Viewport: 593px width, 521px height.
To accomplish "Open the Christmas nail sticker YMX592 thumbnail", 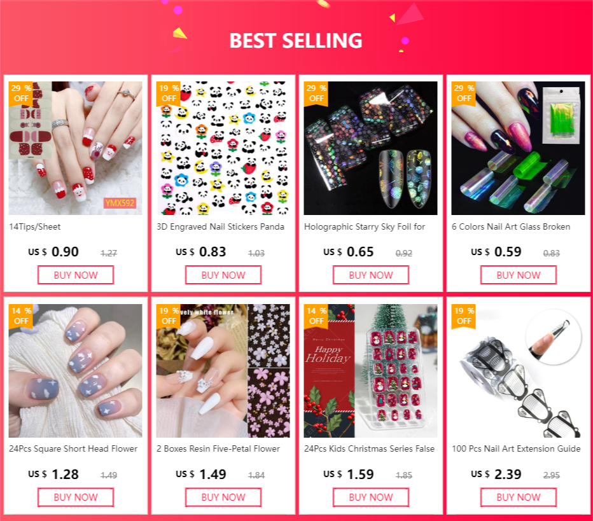I will tap(76, 148).
